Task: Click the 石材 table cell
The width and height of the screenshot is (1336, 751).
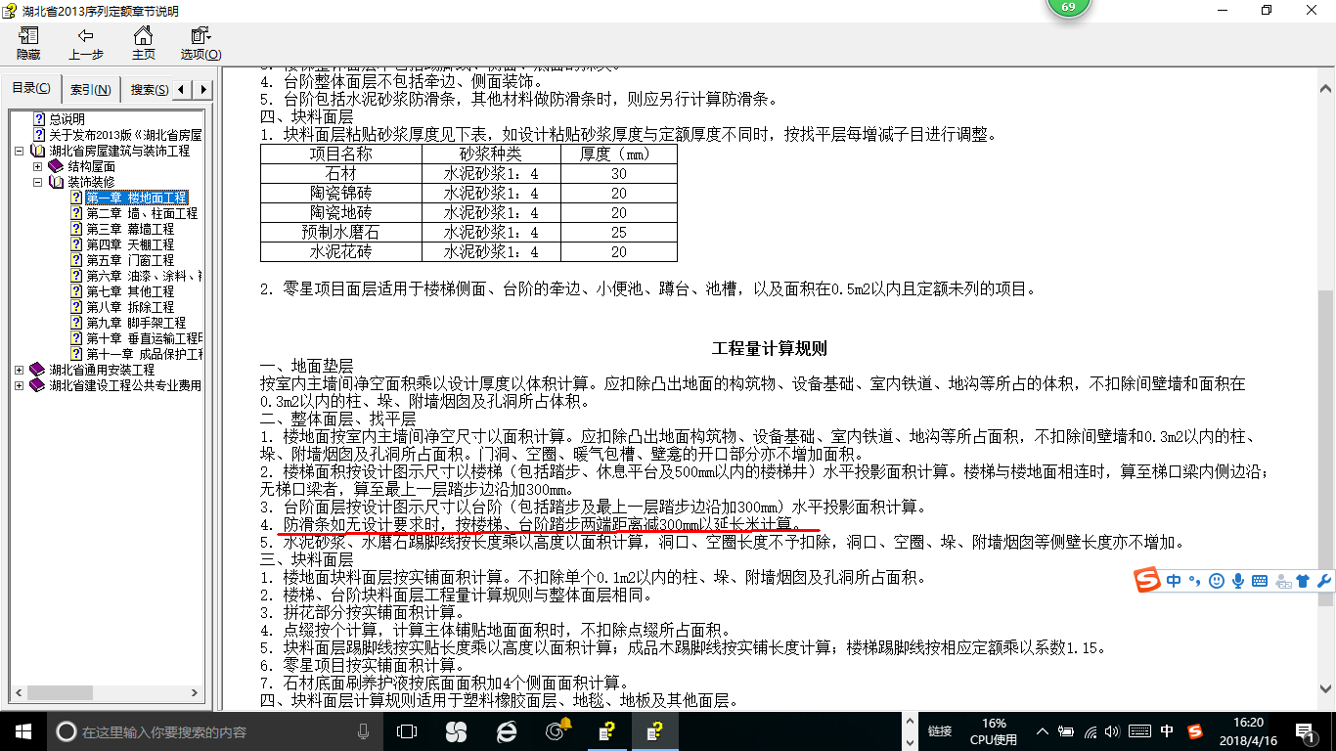Action: click(340, 174)
